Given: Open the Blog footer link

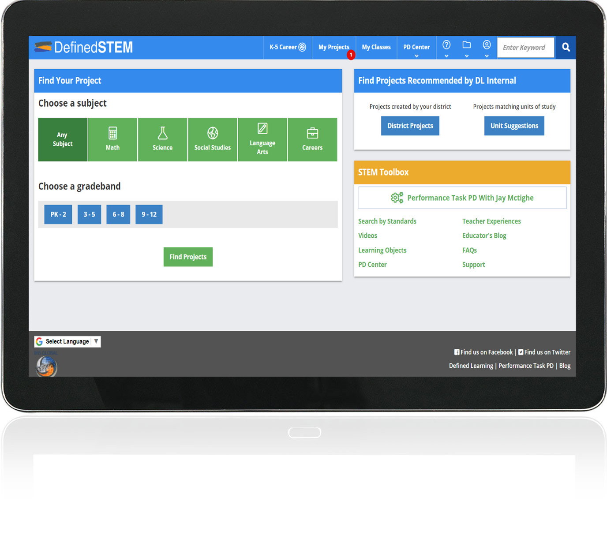Looking at the screenshot, I should (x=565, y=366).
